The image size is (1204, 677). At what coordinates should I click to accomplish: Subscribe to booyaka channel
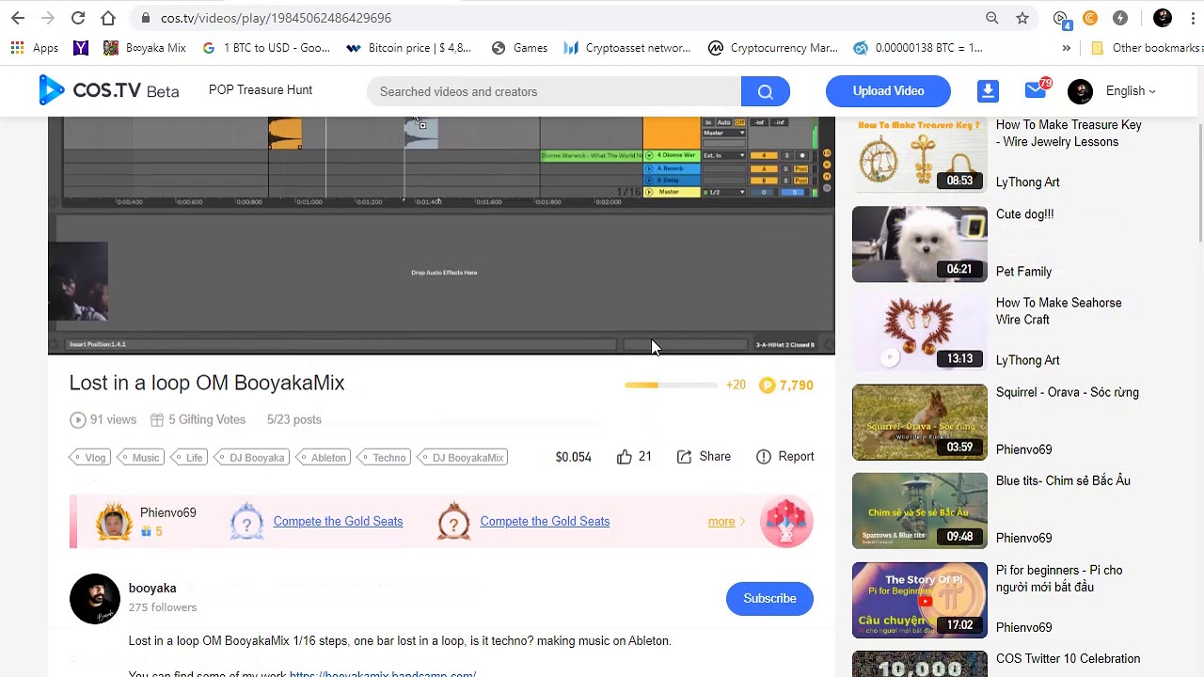pyautogui.click(x=769, y=598)
